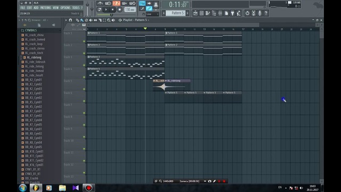Open the Playlist window from the toolbar
The width and height of the screenshot is (341, 192).
[196, 13]
